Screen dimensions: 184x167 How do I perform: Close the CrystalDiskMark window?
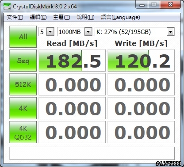pos(170,5)
